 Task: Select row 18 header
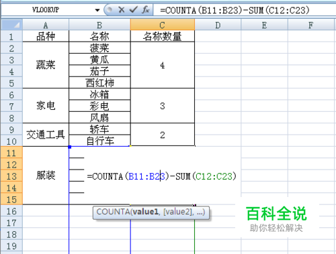click(11, 234)
